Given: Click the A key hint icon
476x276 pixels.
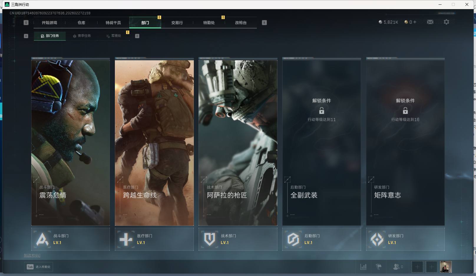Looking at the screenshot, I should pyautogui.click(x=26, y=36).
